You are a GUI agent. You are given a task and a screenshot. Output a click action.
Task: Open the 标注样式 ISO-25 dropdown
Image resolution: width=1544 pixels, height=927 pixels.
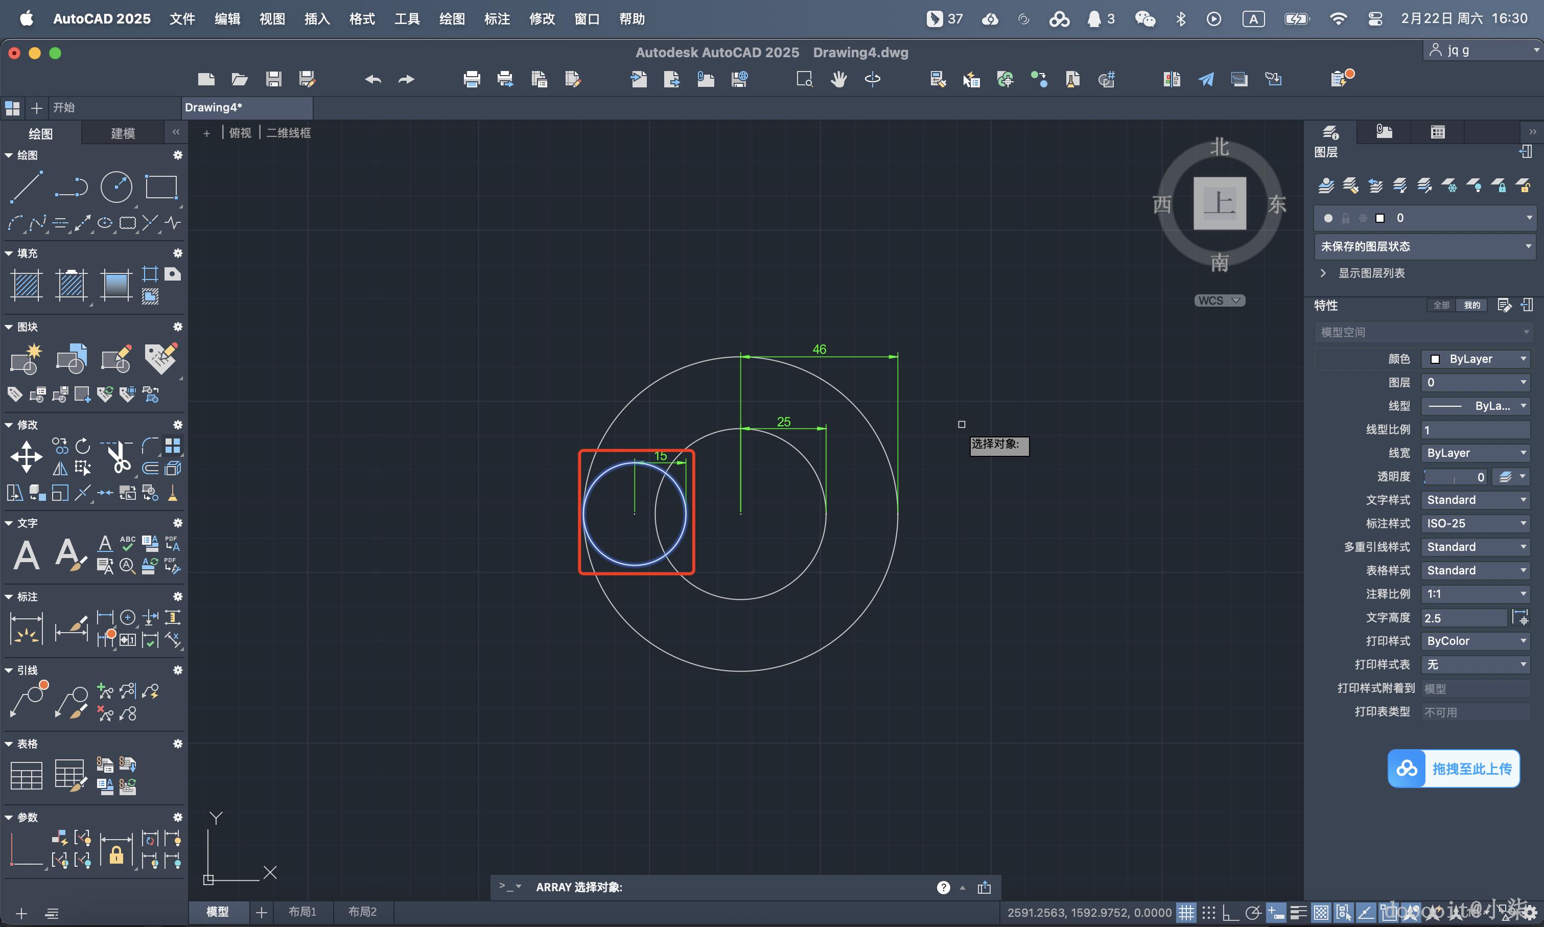1476,523
